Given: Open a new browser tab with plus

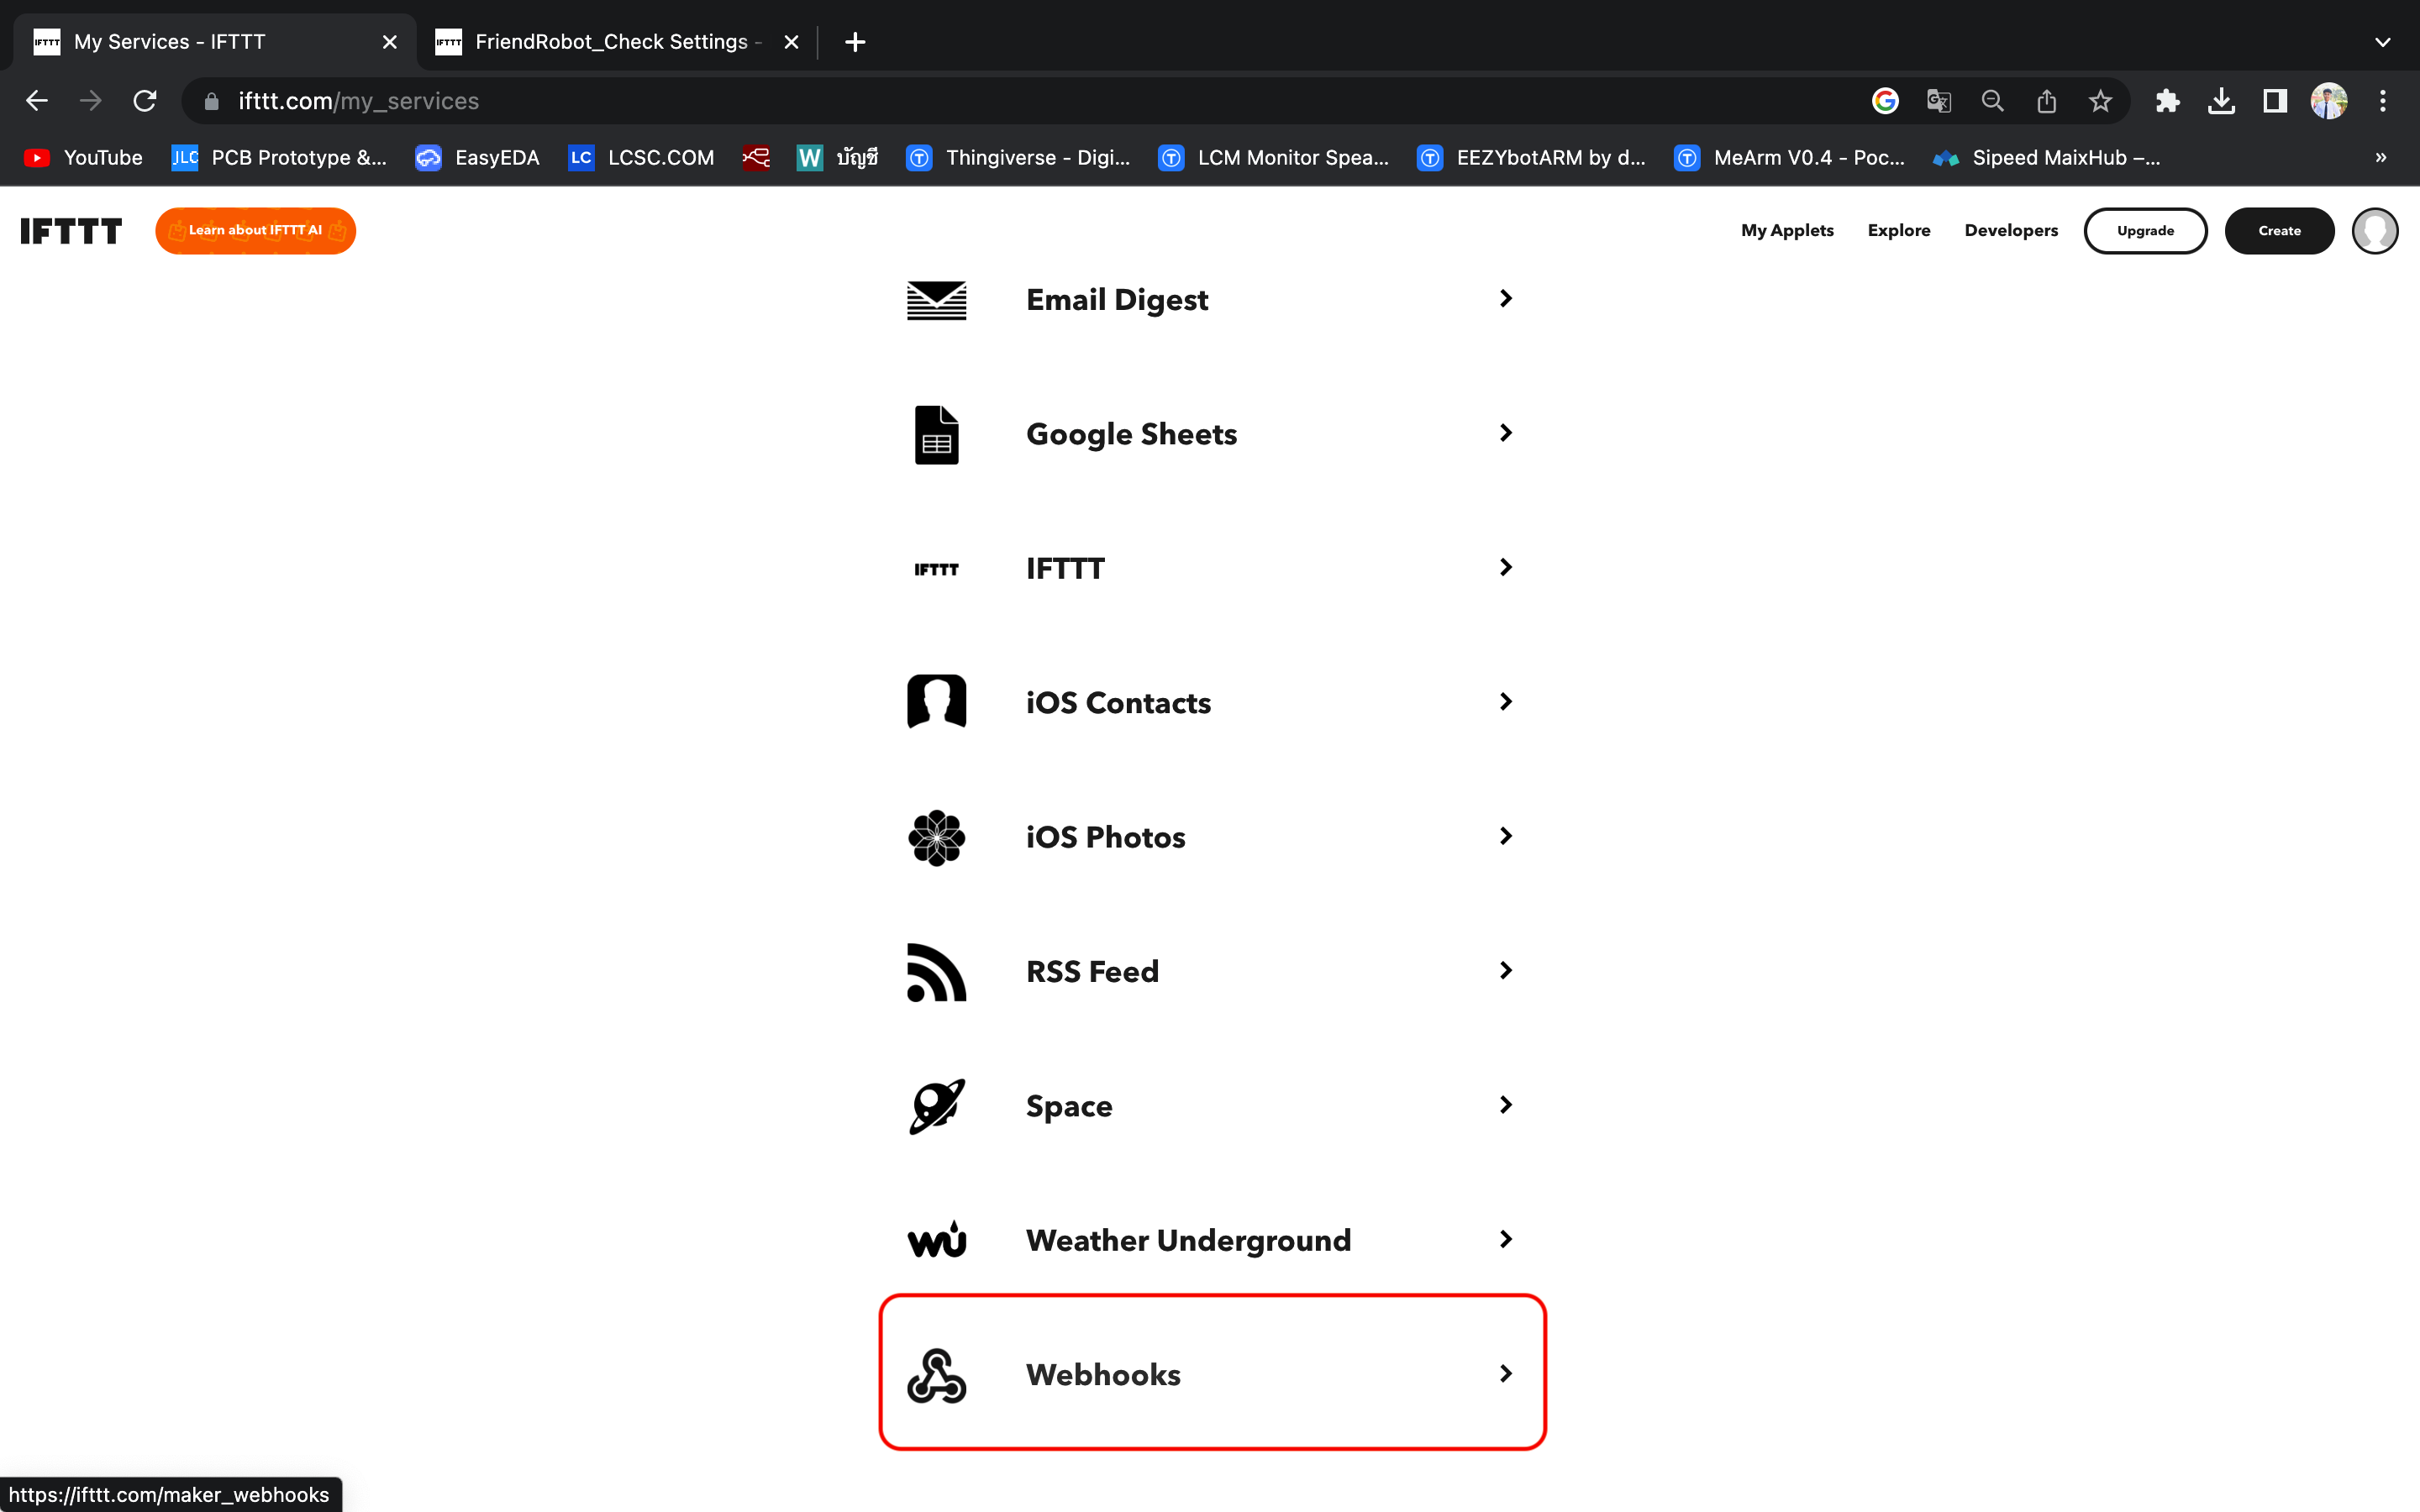Looking at the screenshot, I should (855, 42).
